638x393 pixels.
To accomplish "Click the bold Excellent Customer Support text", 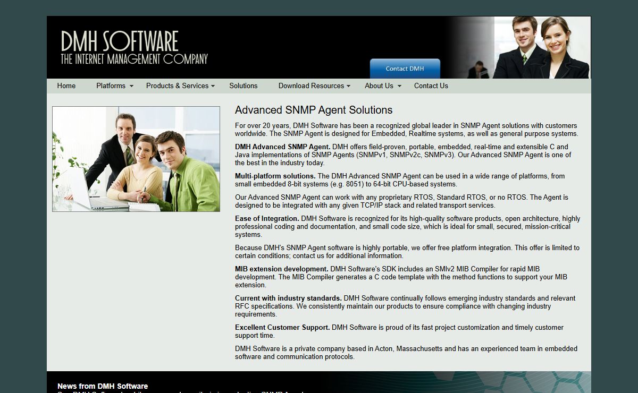I will pyautogui.click(x=282, y=328).
